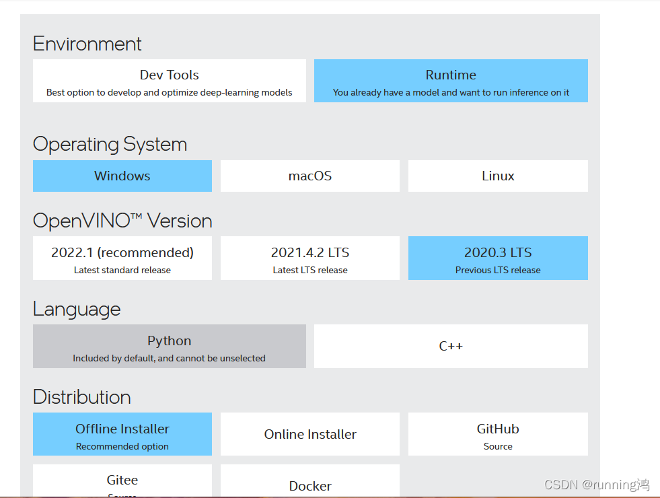Select OpenVINO version 2021.4.2 LTS
Image resolution: width=660 pixels, height=498 pixels.
[x=309, y=258]
